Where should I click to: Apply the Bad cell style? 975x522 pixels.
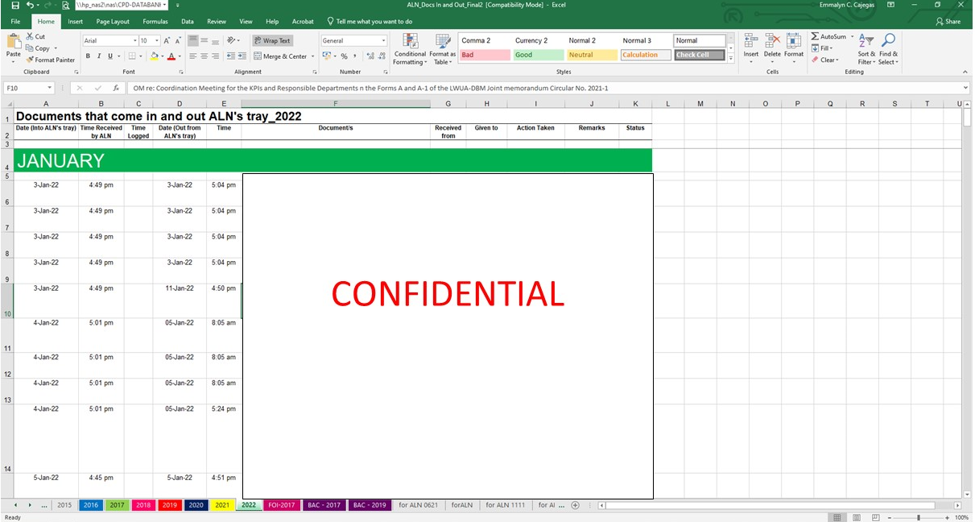(x=485, y=55)
